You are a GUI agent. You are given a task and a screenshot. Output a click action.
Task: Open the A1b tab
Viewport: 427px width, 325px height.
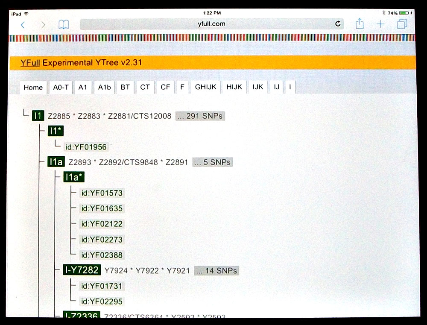(104, 88)
